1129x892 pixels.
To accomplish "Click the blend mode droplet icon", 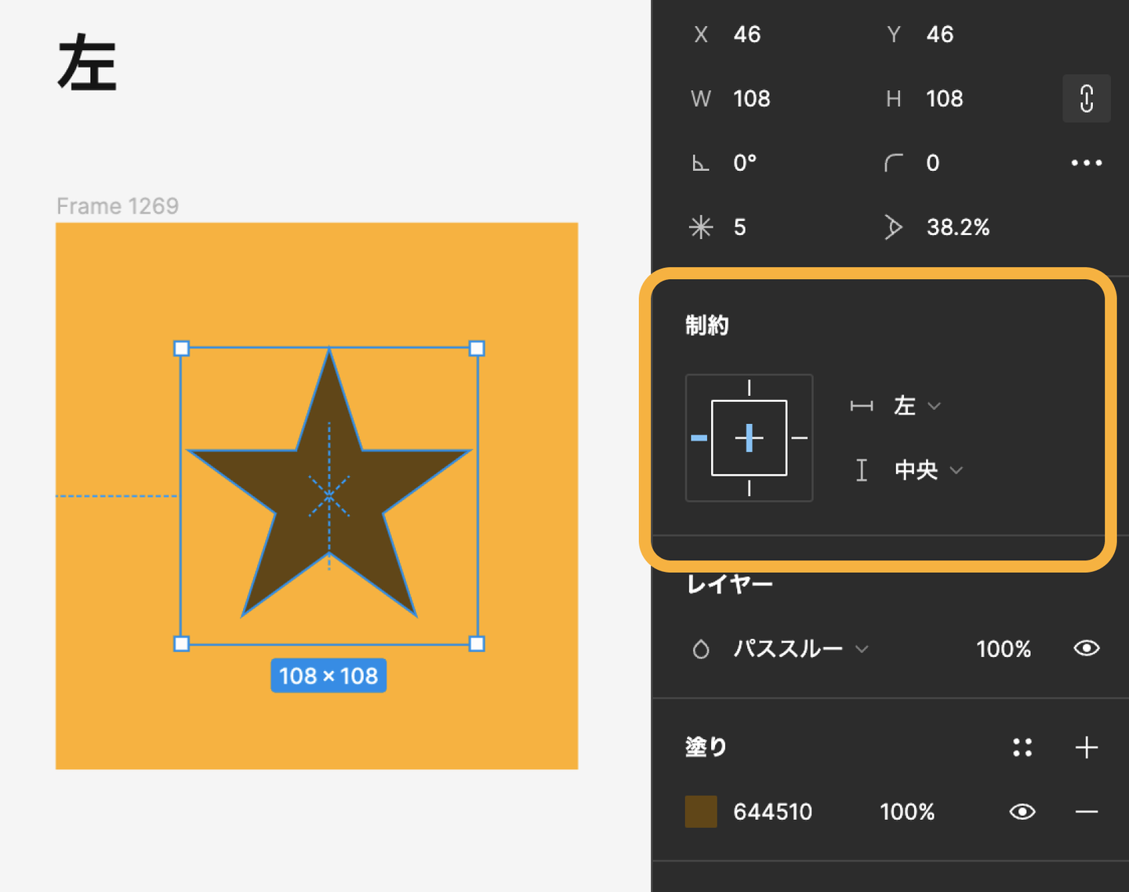I will tap(701, 649).
